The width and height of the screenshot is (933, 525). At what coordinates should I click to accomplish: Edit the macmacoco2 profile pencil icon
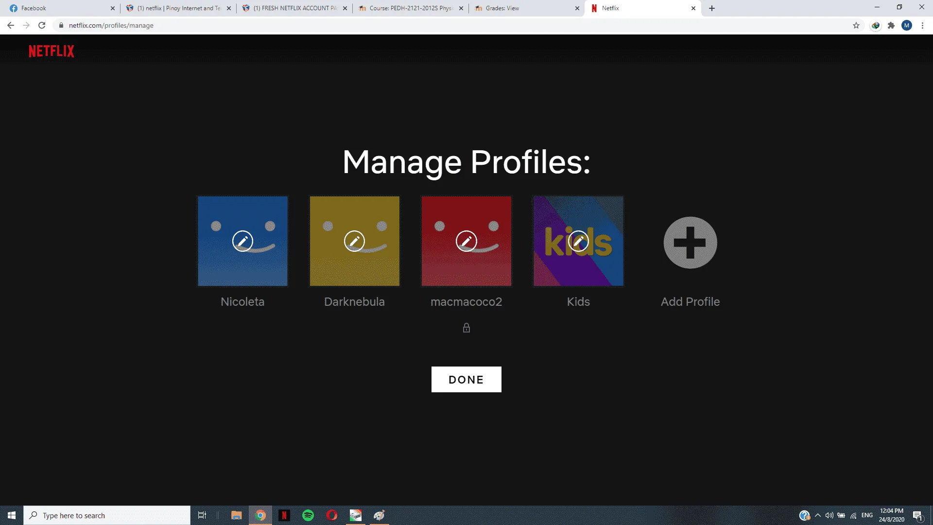click(x=466, y=241)
